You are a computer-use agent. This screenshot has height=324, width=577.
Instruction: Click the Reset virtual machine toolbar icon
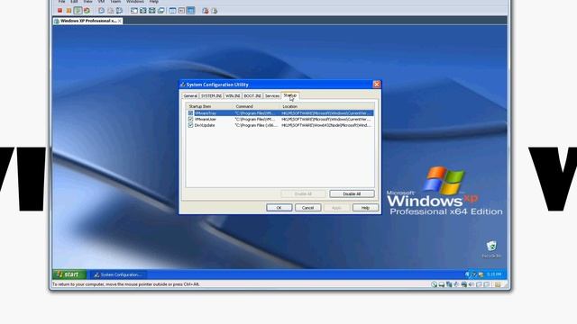(87, 11)
